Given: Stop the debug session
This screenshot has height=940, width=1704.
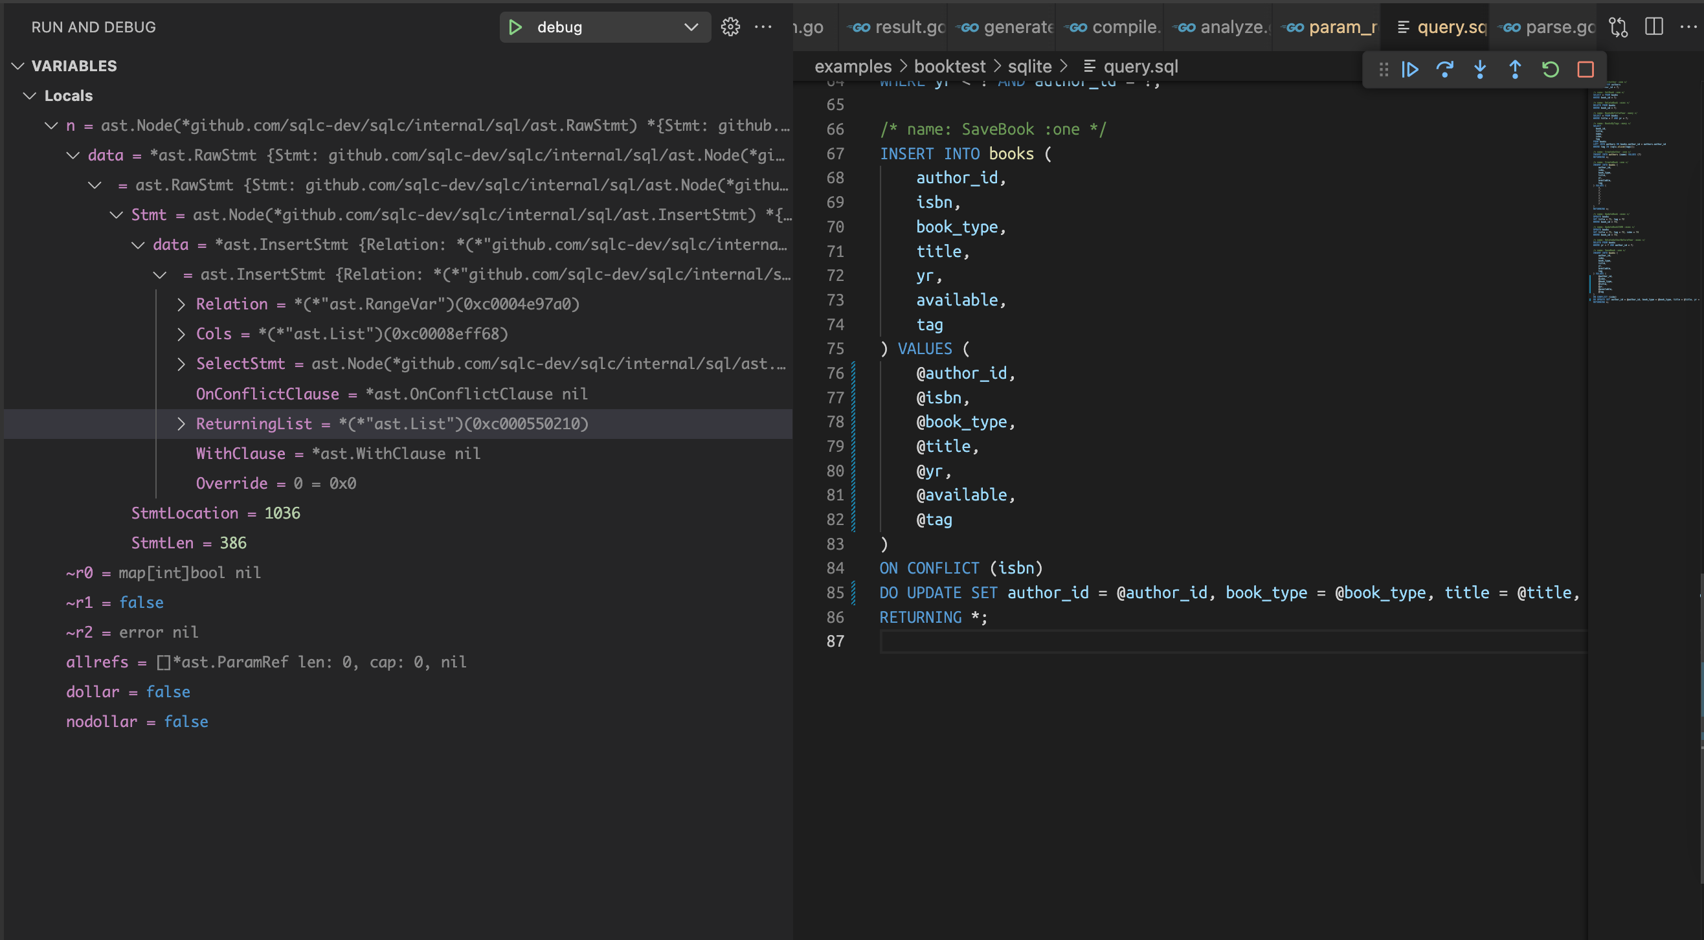Looking at the screenshot, I should click(x=1586, y=69).
